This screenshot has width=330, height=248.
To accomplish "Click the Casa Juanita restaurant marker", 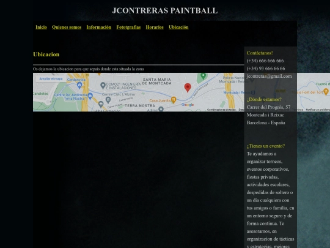I will 174,100.
